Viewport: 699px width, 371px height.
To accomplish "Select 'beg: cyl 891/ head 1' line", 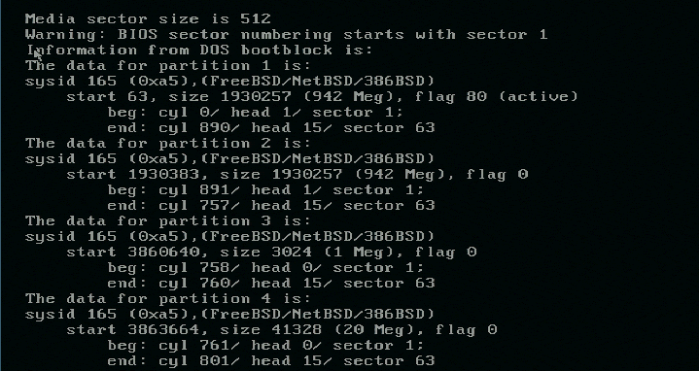I will [265, 190].
